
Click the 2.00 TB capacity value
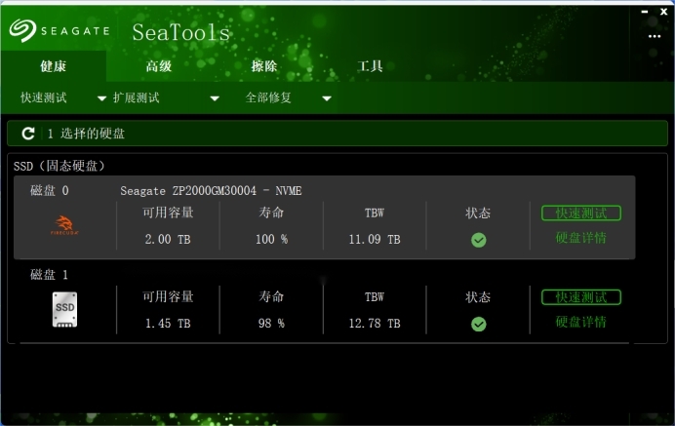[x=168, y=239]
